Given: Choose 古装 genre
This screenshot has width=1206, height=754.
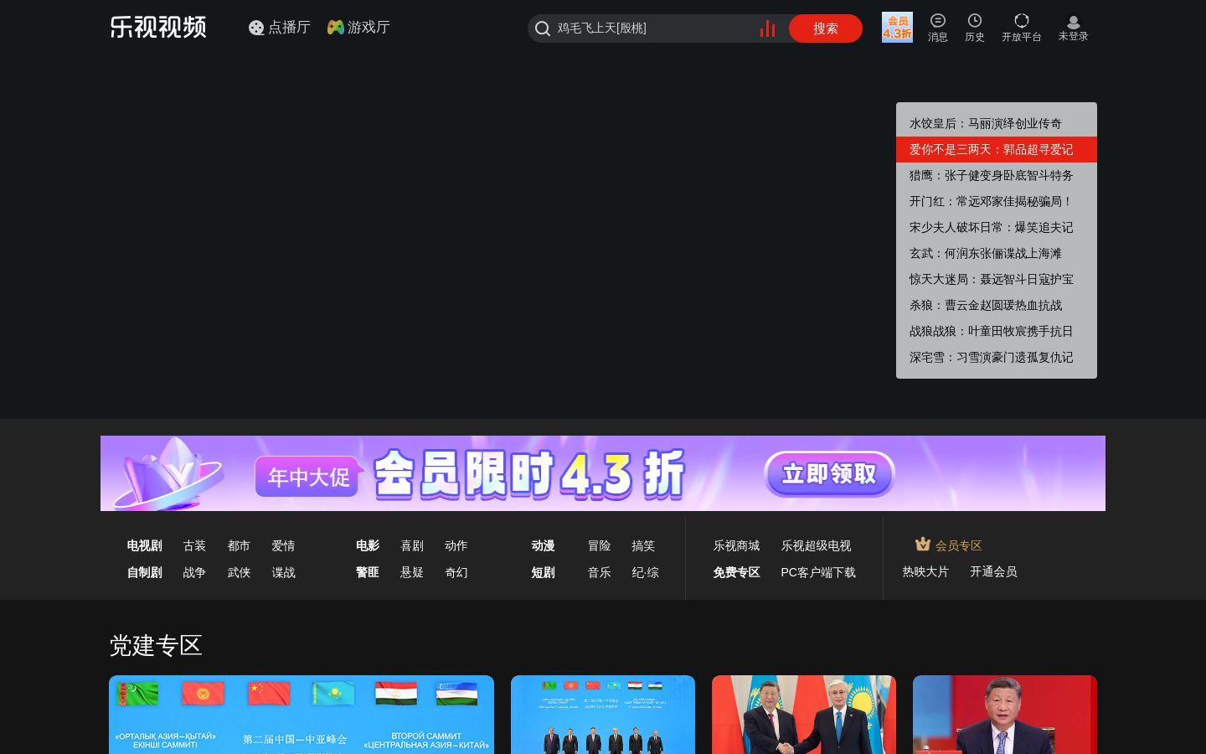Looking at the screenshot, I should 194,545.
